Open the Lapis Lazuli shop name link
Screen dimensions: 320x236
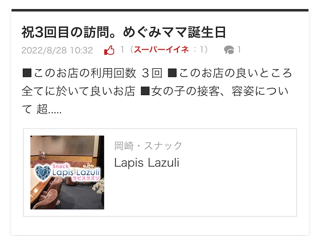[x=147, y=163]
